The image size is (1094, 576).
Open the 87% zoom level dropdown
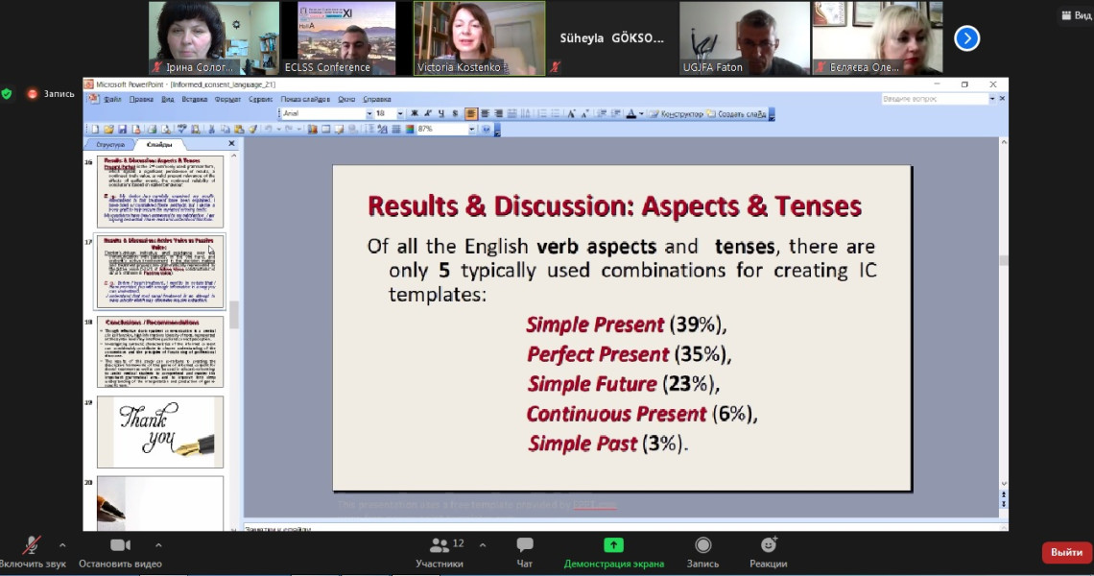click(471, 130)
